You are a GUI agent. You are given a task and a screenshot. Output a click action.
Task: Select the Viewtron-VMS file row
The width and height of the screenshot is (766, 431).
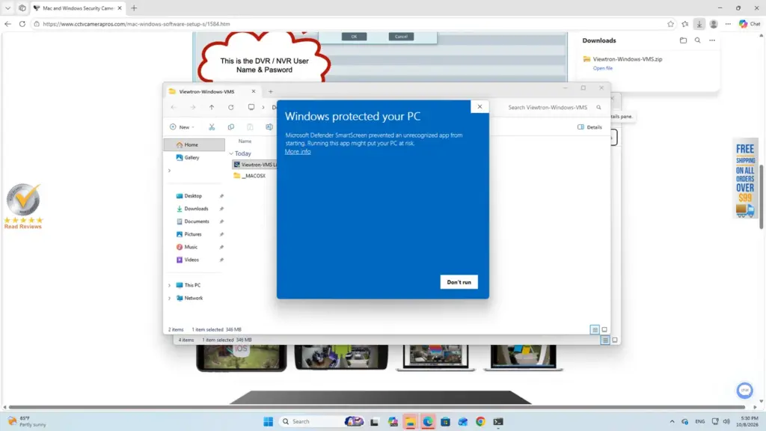tap(254, 165)
